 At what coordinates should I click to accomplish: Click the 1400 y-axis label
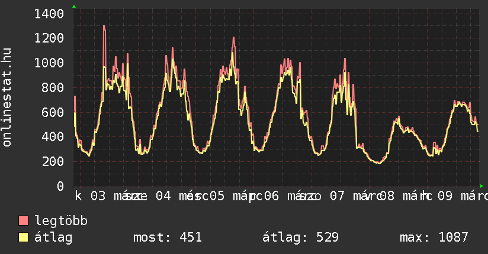[50, 14]
